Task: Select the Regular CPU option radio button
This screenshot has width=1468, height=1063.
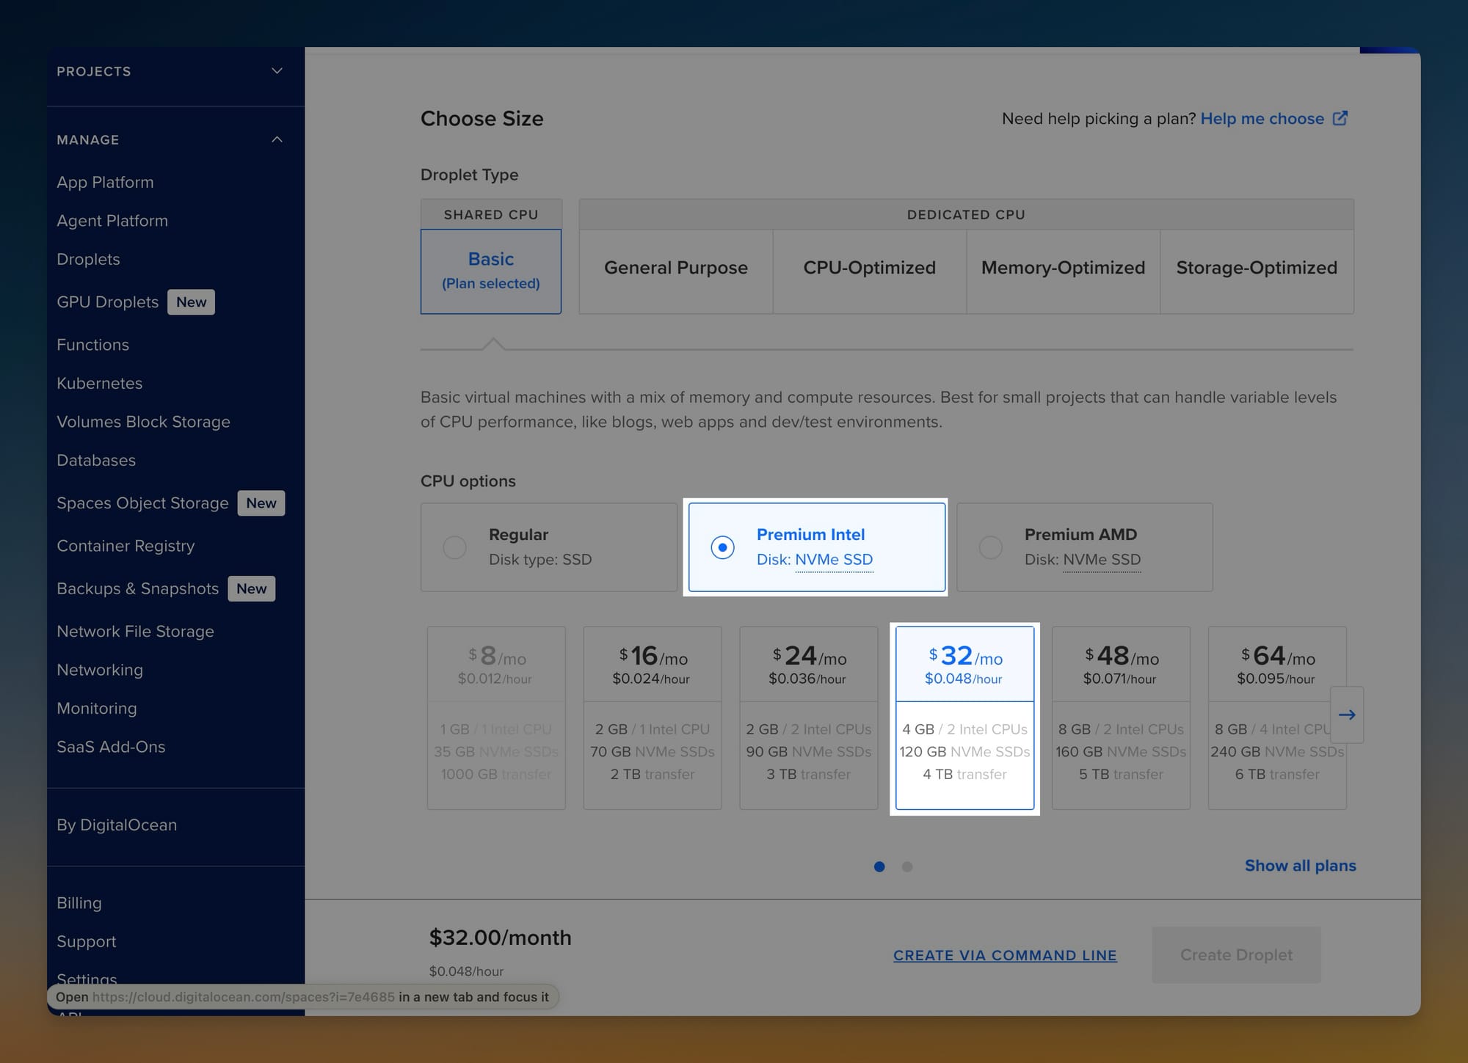Action: pyautogui.click(x=454, y=547)
